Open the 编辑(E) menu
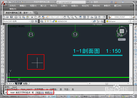The height and width of the screenshot is (98, 137). pos(23,6)
